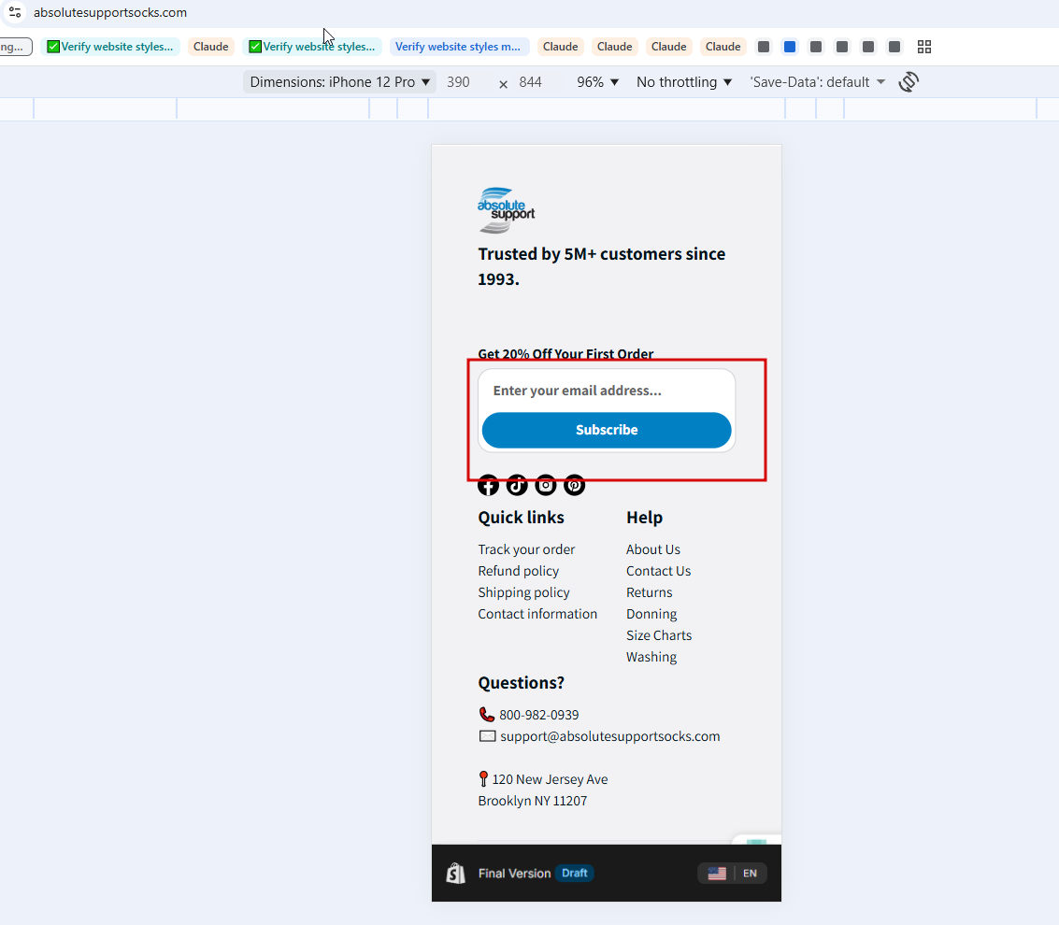Click the "120 New Jersey Ave" address text
The width and height of the screenshot is (1059, 925).
point(550,779)
